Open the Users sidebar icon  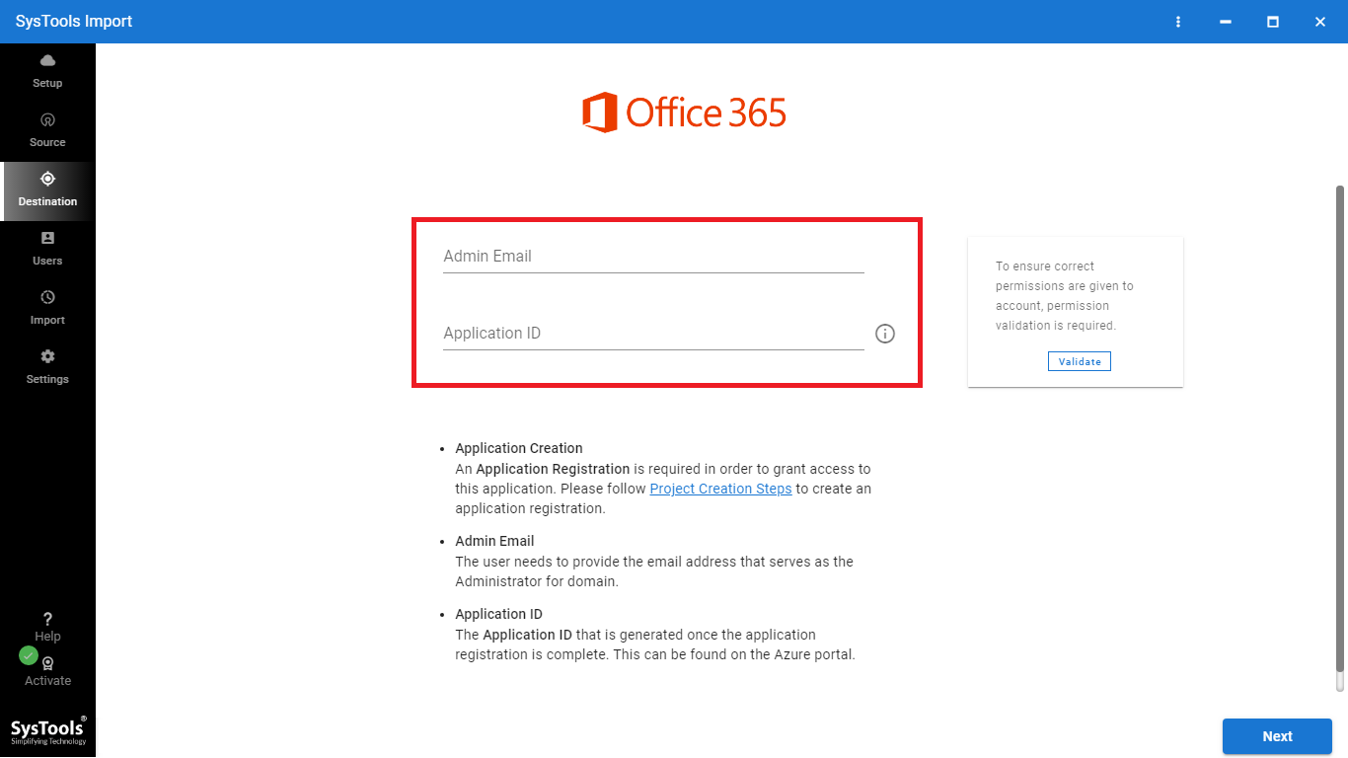coord(47,238)
